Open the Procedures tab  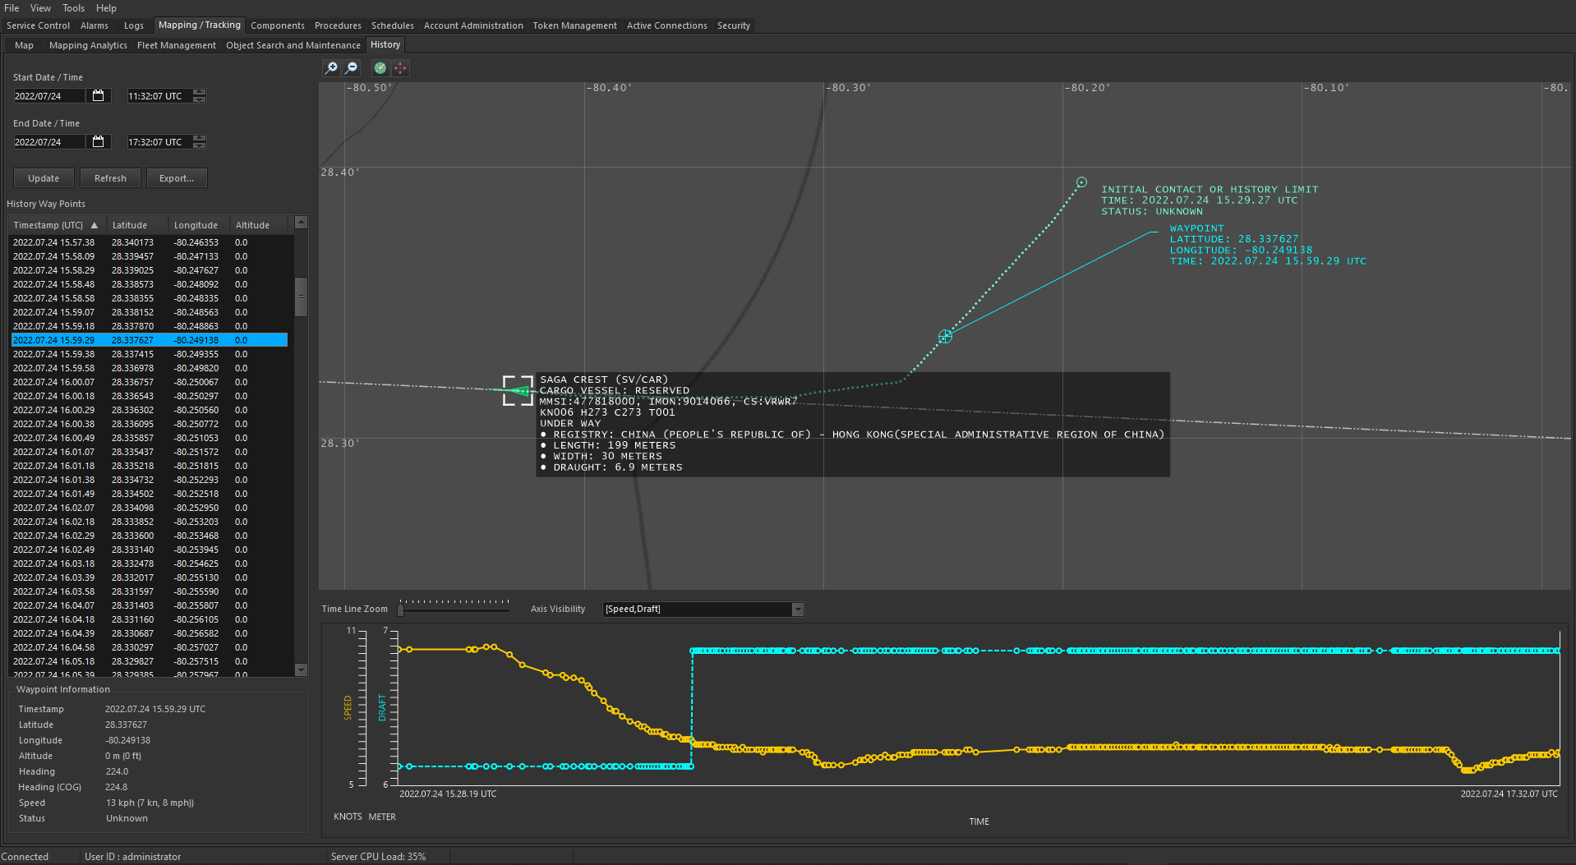[338, 25]
